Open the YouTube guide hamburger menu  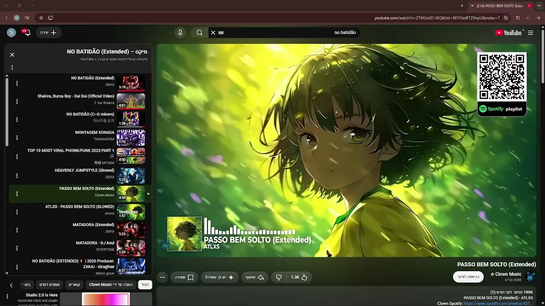coord(531,33)
